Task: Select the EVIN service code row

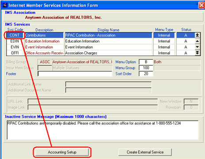Action: click(x=15, y=47)
